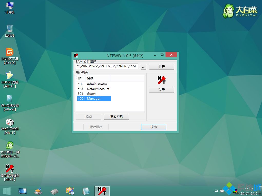Open the SAM file browse "..." button
This screenshot has width=262, height=196.
coord(143,66)
